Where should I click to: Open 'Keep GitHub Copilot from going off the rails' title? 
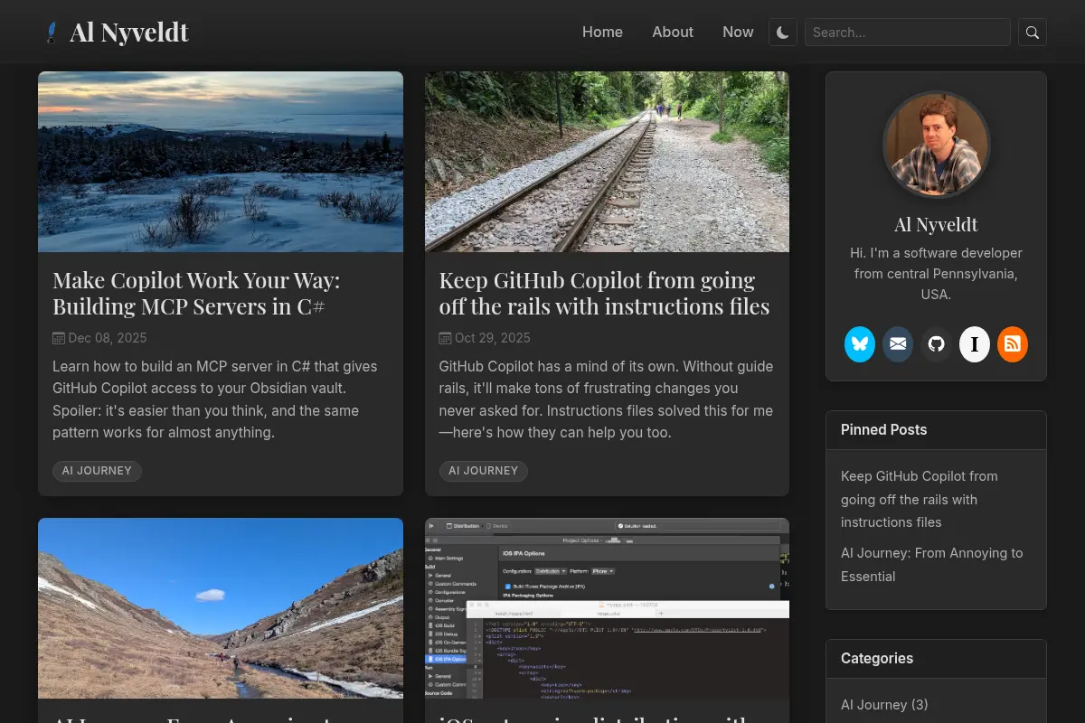[604, 293]
